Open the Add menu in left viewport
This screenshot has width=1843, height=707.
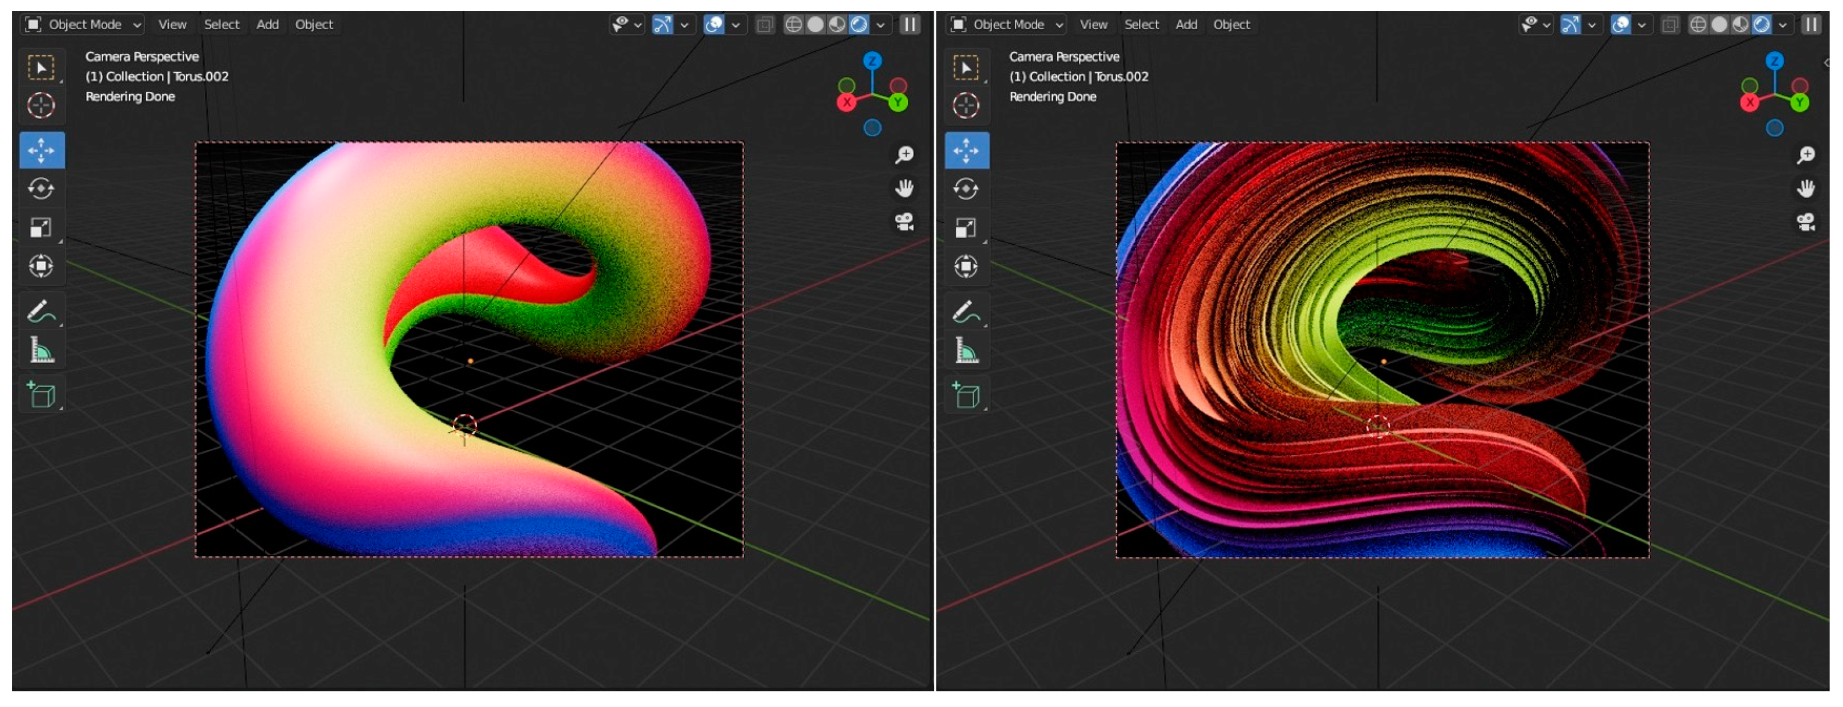268,25
